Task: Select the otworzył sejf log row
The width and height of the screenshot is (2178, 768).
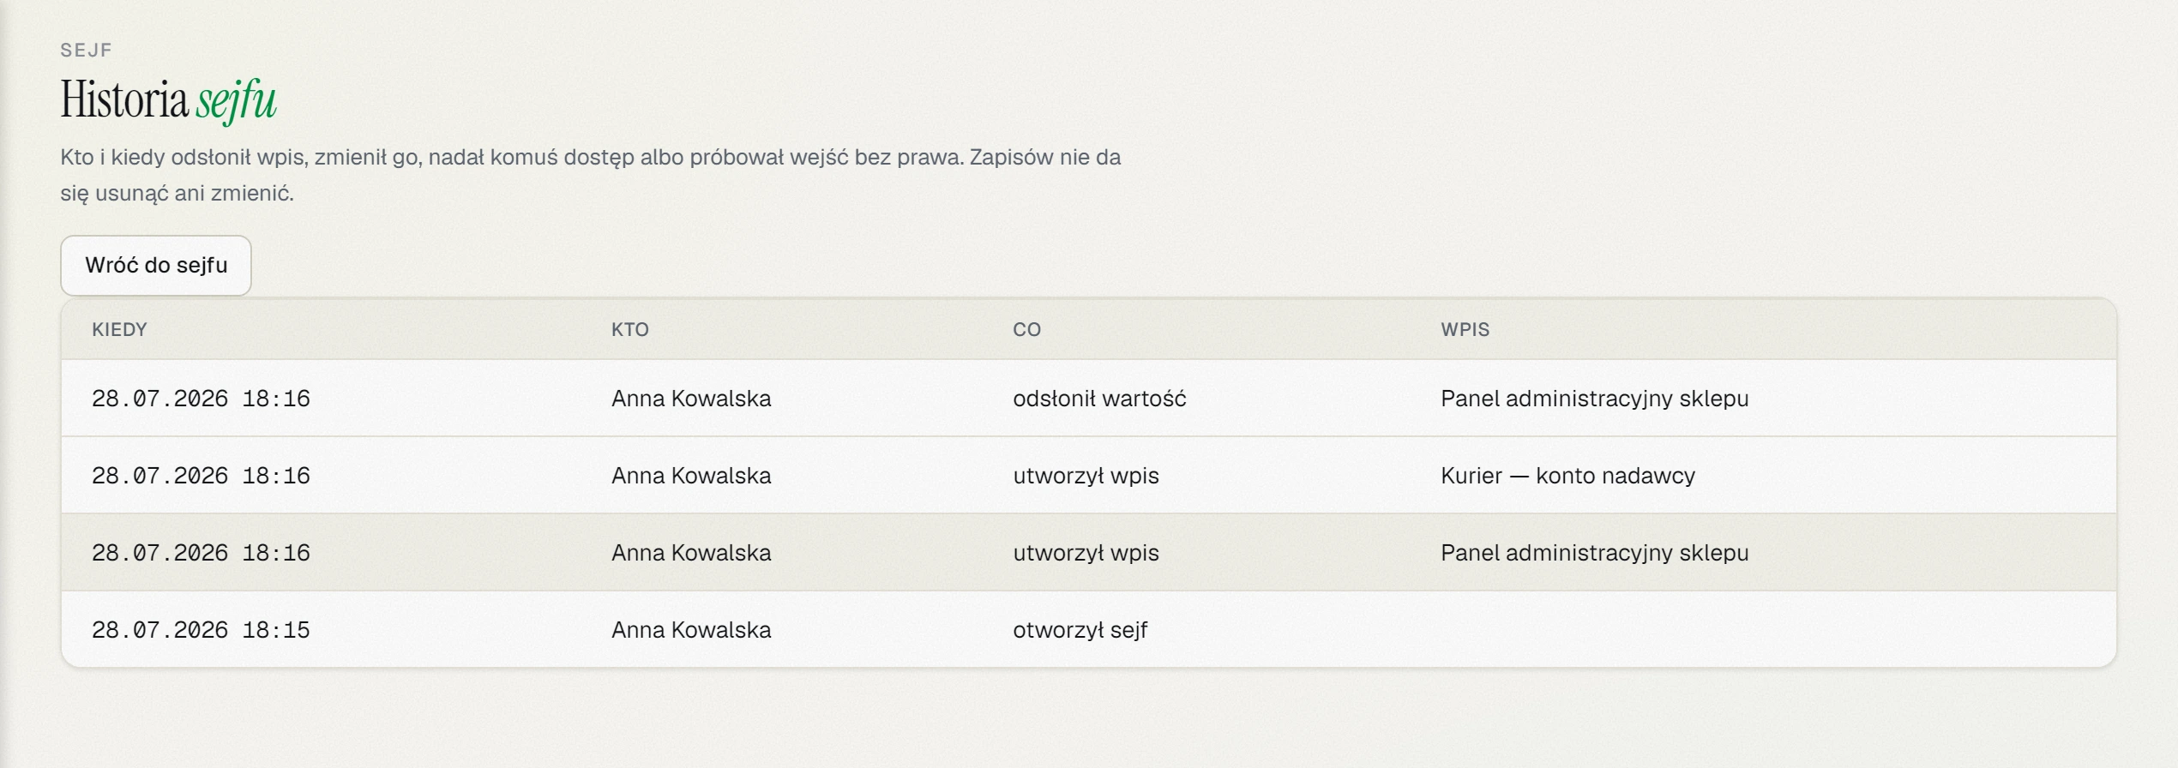Action: pos(1089,630)
